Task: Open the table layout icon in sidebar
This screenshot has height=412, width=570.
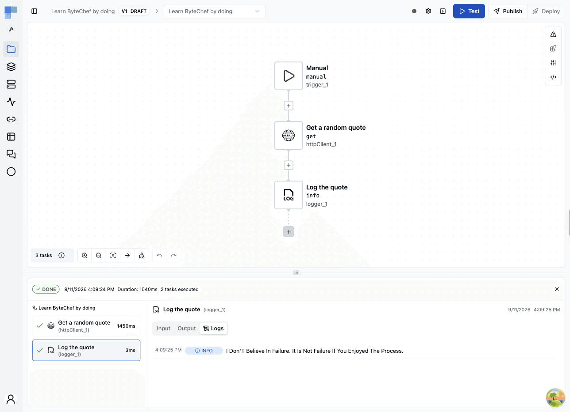Action: pyautogui.click(x=11, y=137)
